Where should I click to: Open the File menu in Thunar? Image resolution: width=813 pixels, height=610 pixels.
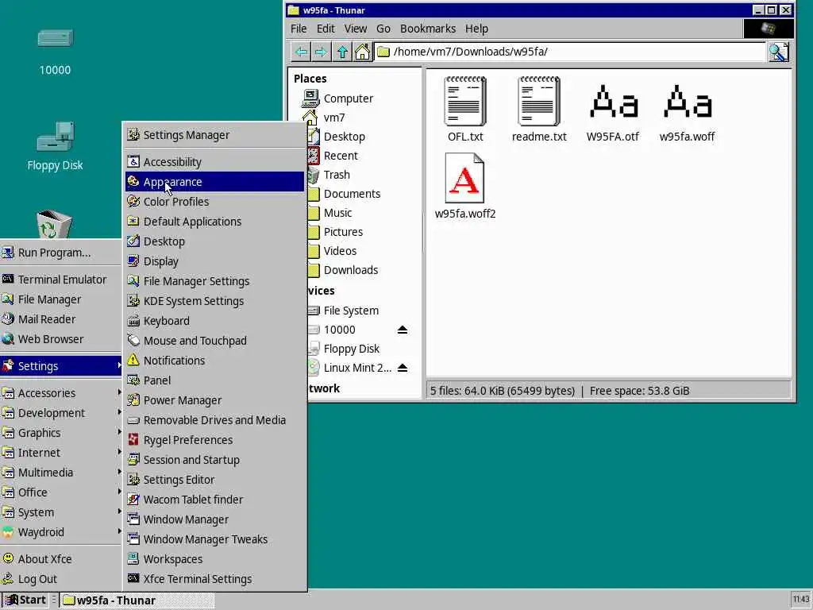pos(299,29)
